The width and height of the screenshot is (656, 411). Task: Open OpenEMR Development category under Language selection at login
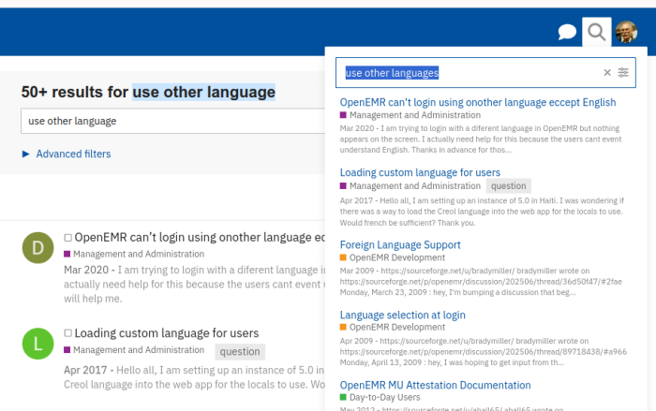pyautogui.click(x=393, y=327)
